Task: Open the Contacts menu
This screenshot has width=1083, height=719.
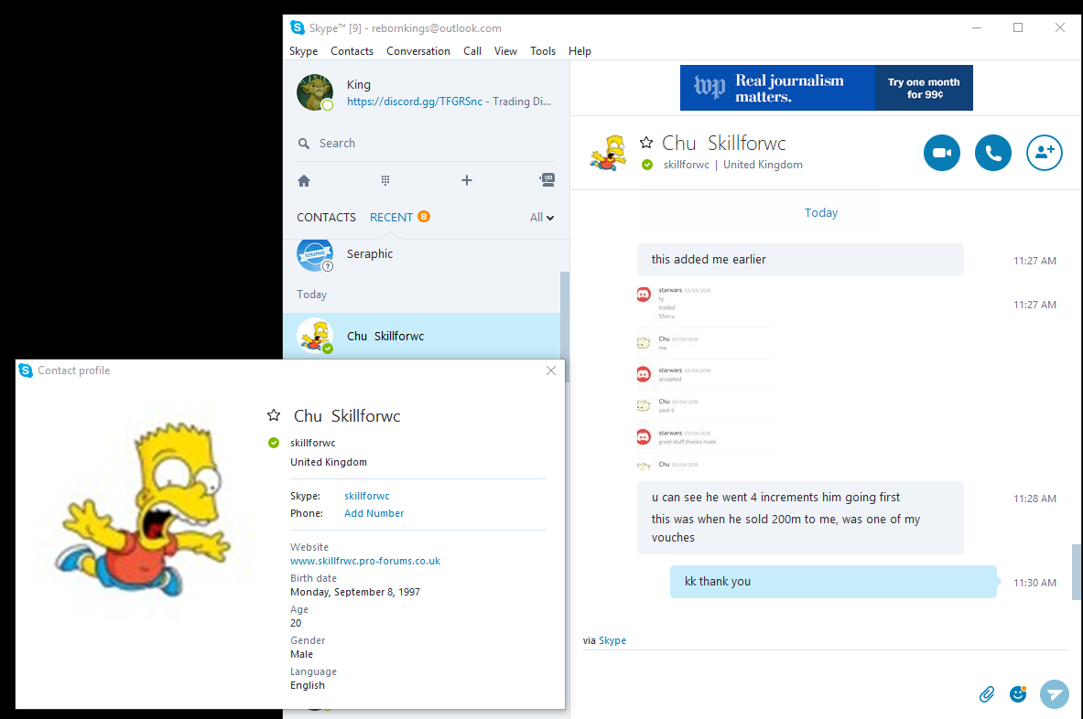Action: pos(352,51)
